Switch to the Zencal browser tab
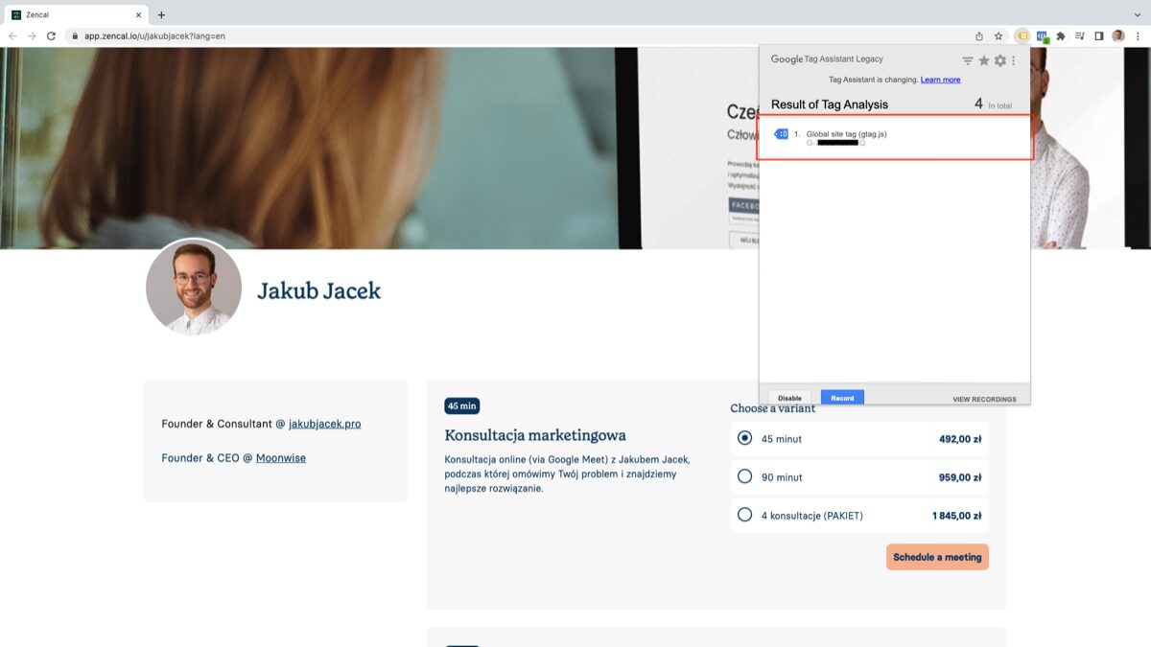Screen dimensions: 1151x647 pyautogui.click(x=72, y=15)
